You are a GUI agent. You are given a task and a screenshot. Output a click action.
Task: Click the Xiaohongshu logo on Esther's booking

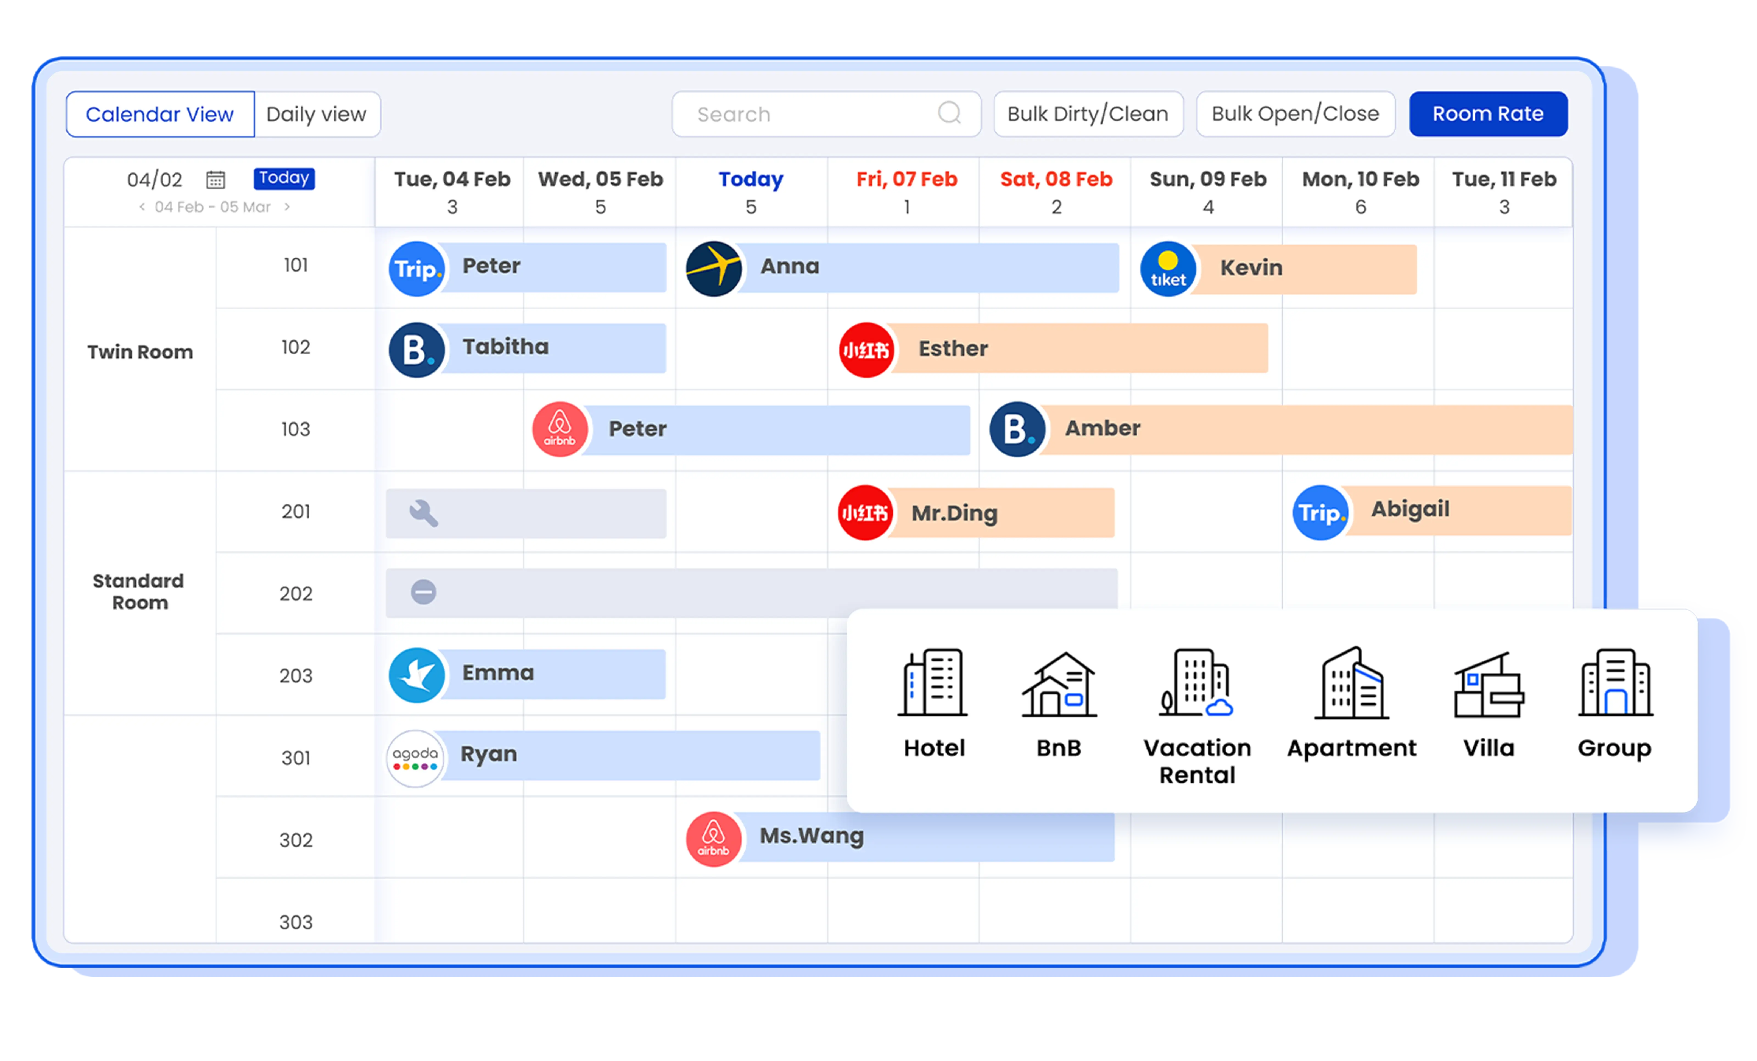[x=866, y=350]
